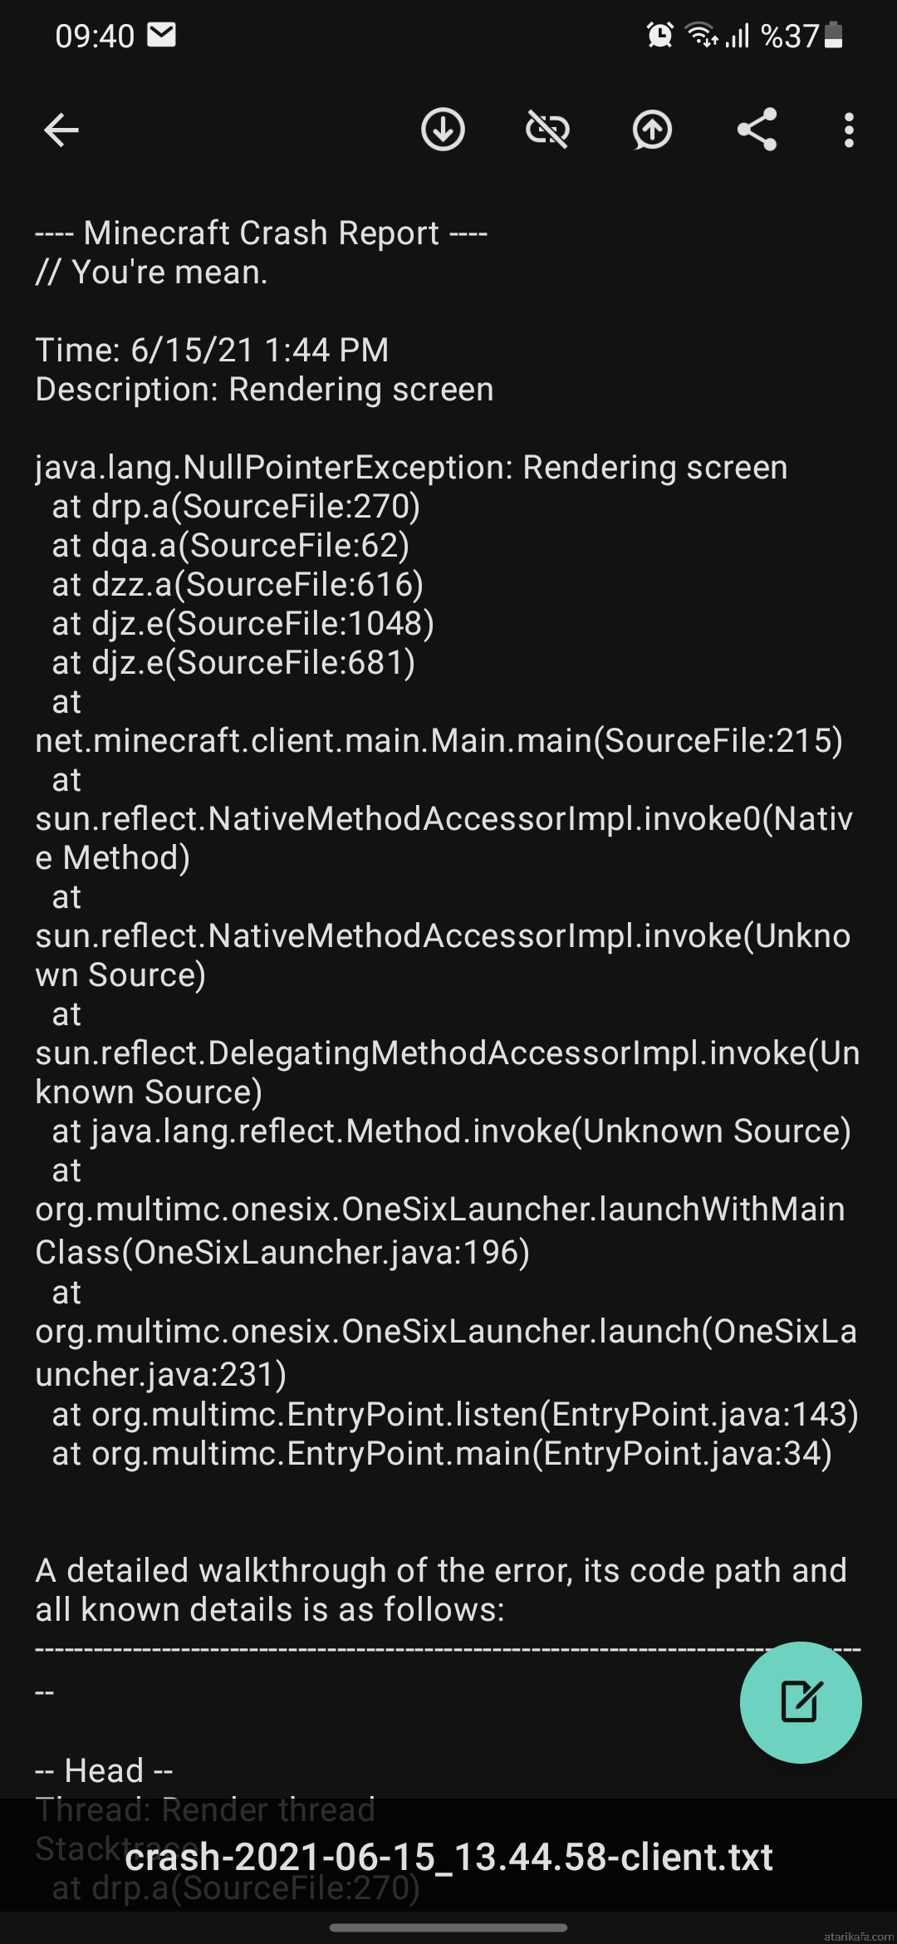Image resolution: width=897 pixels, height=1944 pixels.
Task: Tap the "-- Head --" section heading
Action: (x=104, y=1770)
